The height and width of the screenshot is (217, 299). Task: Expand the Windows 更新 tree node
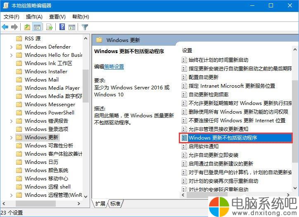pyautogui.click(x=11, y=138)
